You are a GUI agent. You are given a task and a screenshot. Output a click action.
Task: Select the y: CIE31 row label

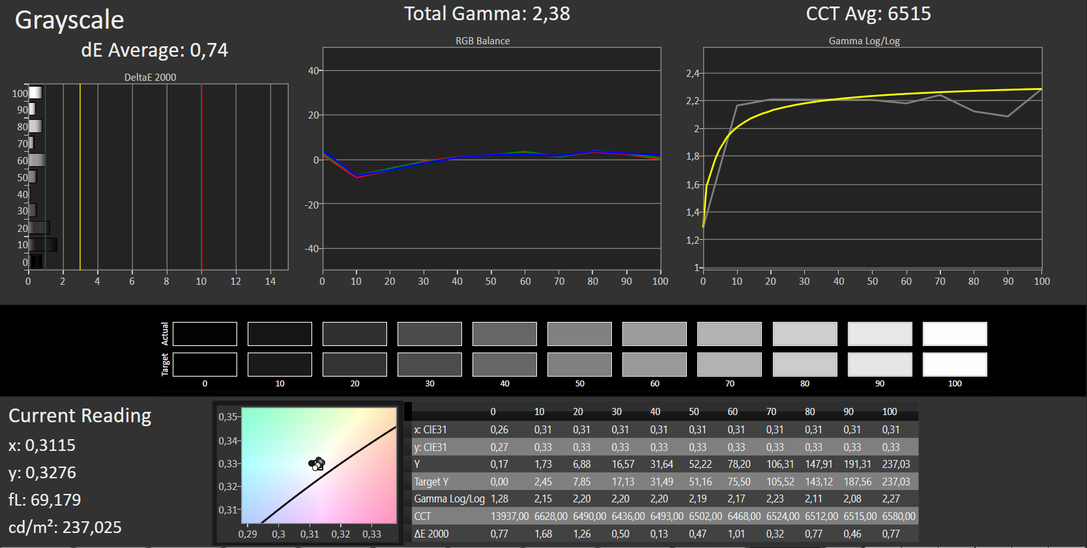pos(431,447)
